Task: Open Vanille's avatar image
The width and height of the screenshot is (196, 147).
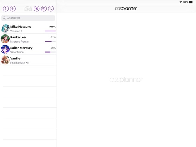Action: coord(5,60)
